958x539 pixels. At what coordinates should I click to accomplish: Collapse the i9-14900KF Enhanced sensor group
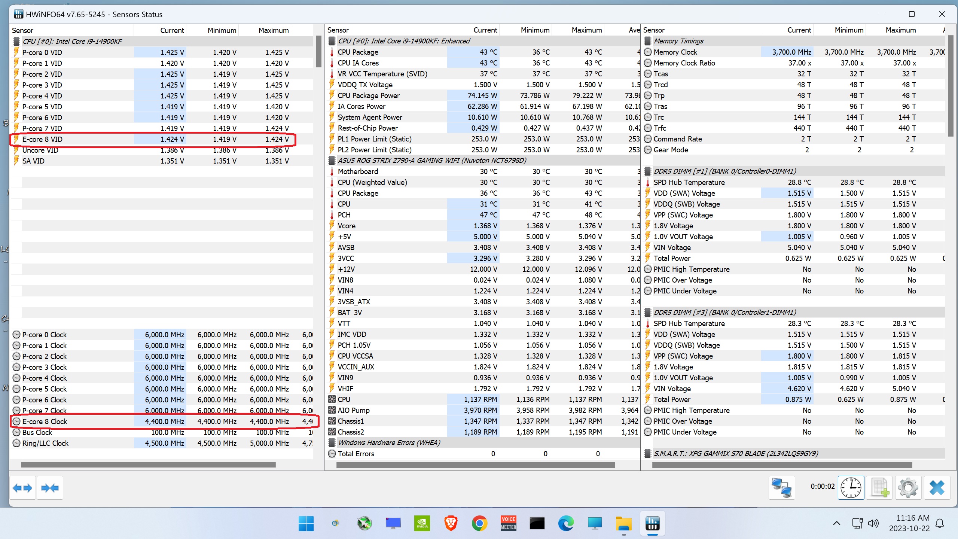point(332,41)
